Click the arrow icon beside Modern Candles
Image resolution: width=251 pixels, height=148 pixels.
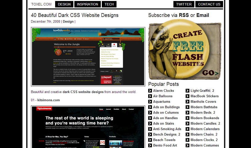[187, 123]
